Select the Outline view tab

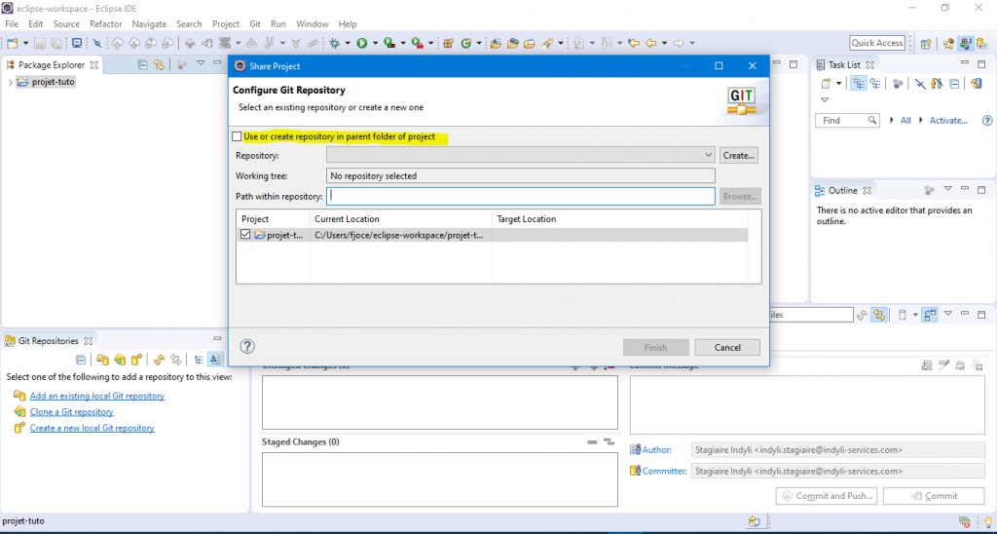[x=843, y=190]
